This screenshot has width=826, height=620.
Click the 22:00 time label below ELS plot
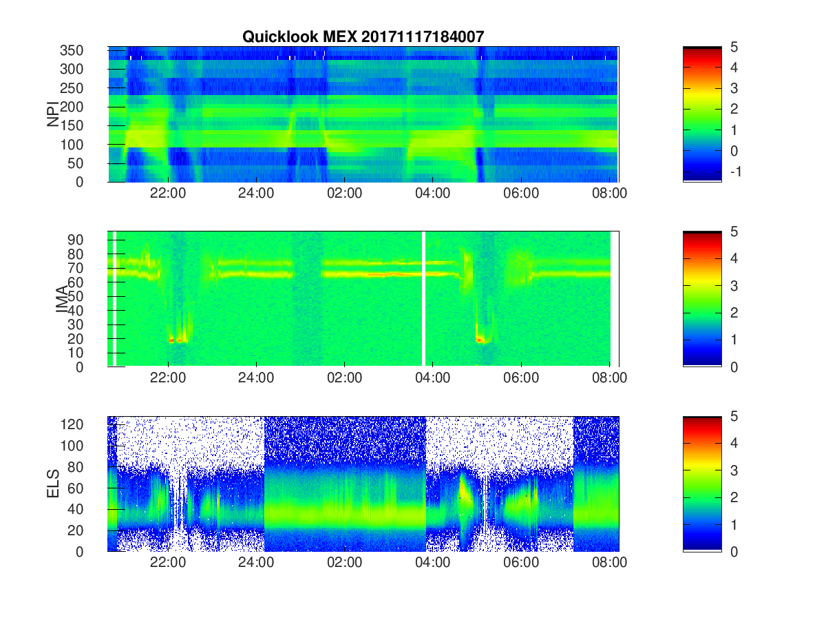click(168, 563)
